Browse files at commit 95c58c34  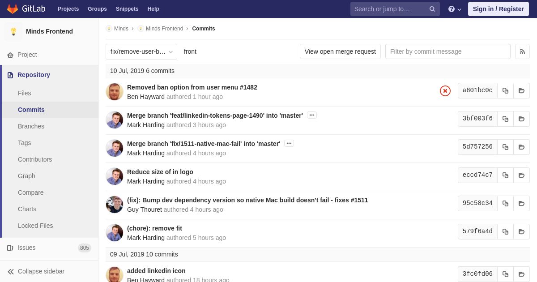coord(521,203)
